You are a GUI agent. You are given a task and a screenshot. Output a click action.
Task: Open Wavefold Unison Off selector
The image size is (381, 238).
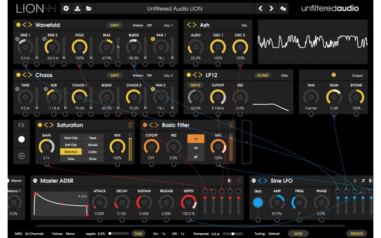[x=149, y=25]
